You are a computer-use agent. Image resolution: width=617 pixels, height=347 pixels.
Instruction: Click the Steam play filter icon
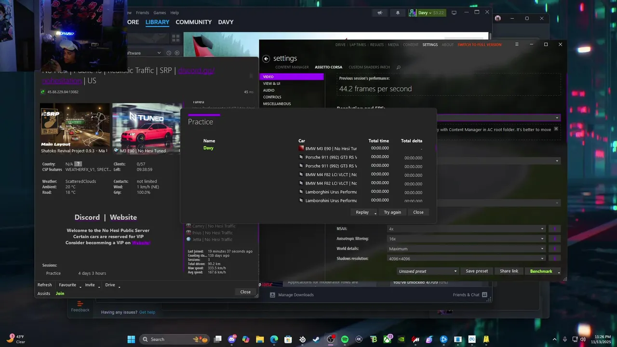(177, 53)
